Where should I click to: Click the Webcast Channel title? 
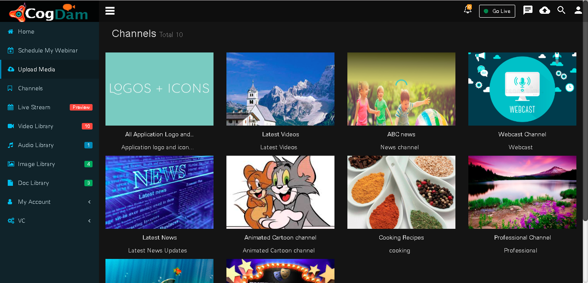coord(522,134)
